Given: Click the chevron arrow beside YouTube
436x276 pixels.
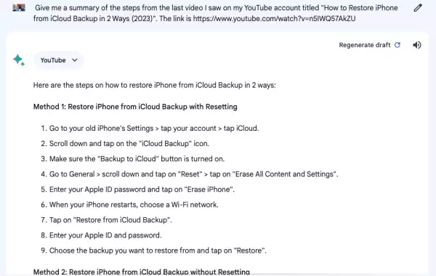Looking at the screenshot, I should click(75, 60).
